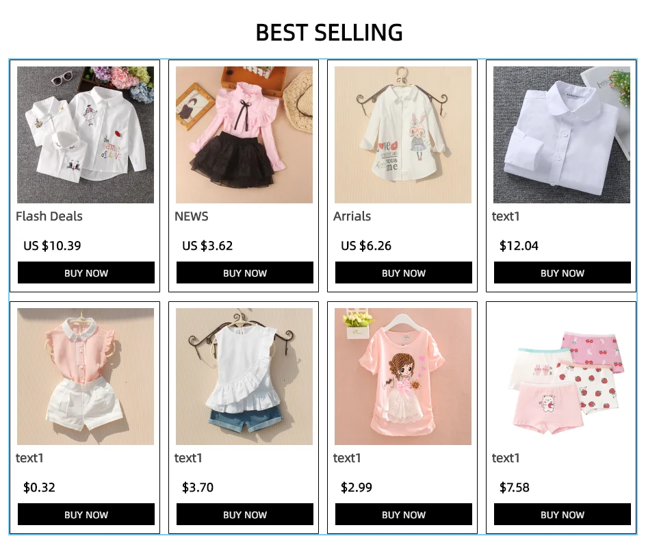Open the pink blouse with black skirt image
This screenshot has width=646, height=558.
click(244, 135)
